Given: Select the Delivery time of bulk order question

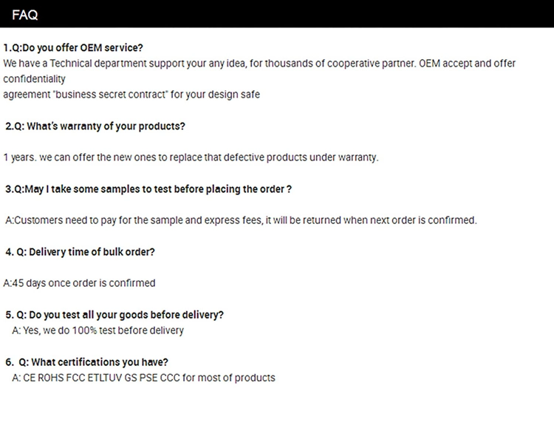Looking at the screenshot, I should 81,252.
